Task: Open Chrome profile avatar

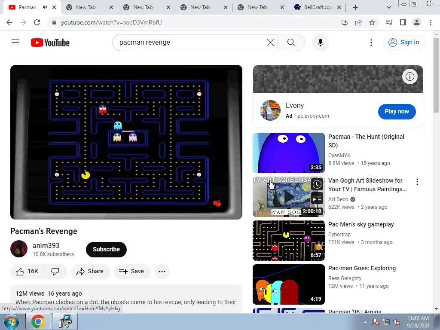Action: [417, 22]
